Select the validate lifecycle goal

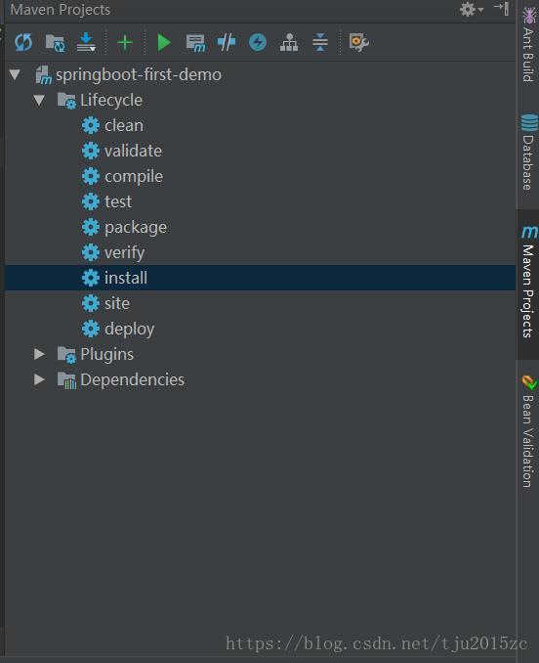click(133, 151)
